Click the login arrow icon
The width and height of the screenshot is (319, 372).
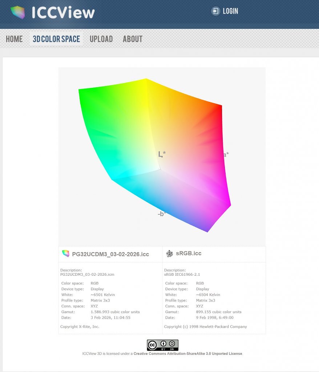(215, 11)
